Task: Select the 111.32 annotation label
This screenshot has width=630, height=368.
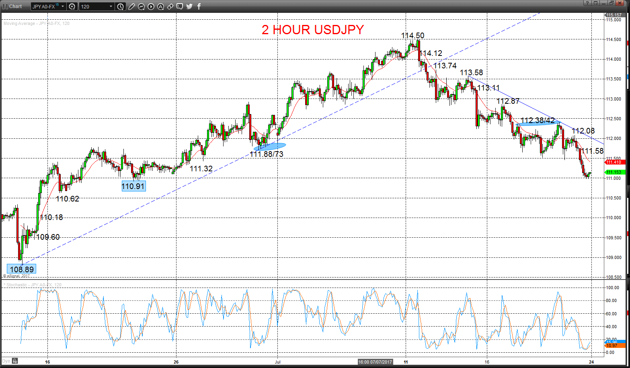Action: 201,169
